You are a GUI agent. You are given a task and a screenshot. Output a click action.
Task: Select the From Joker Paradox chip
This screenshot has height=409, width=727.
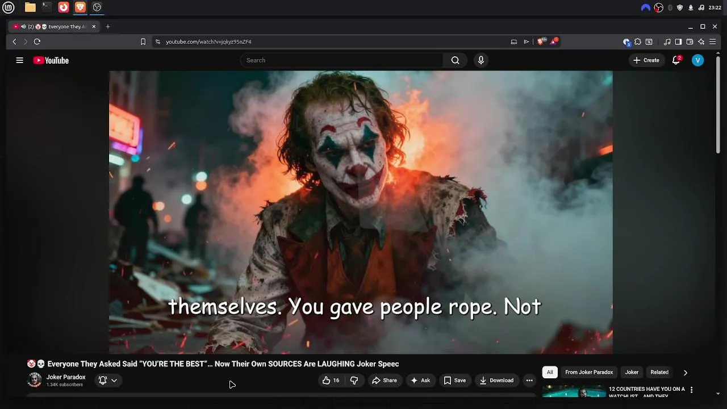click(589, 372)
